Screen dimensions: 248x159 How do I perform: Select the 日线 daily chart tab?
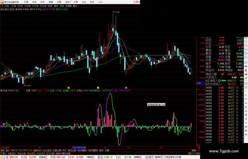pyautogui.click(x=50, y=6)
